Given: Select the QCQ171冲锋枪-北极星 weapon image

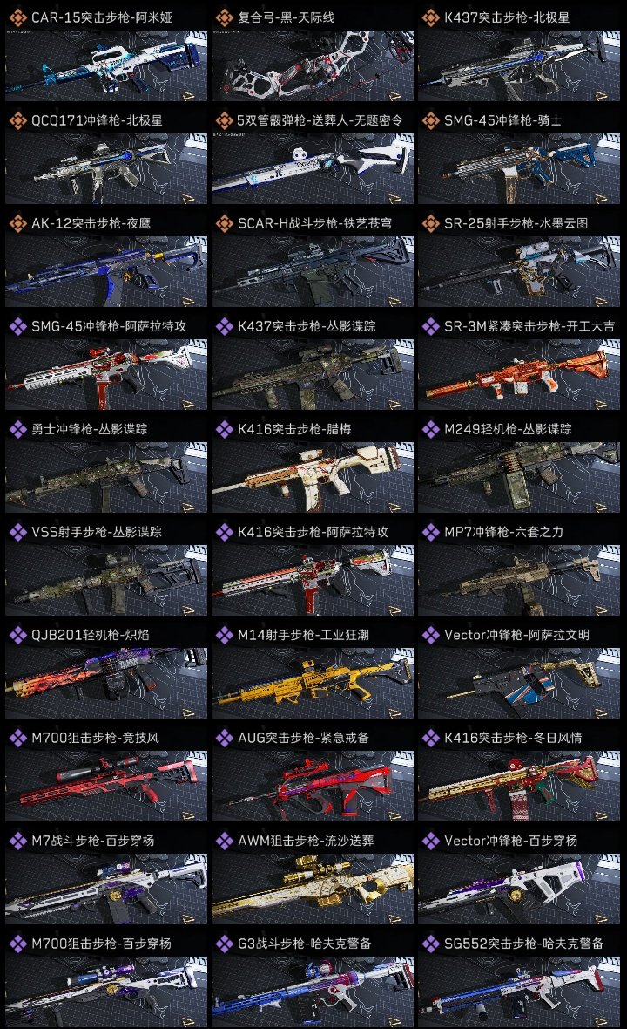Looking at the screenshot, I should [x=106, y=168].
